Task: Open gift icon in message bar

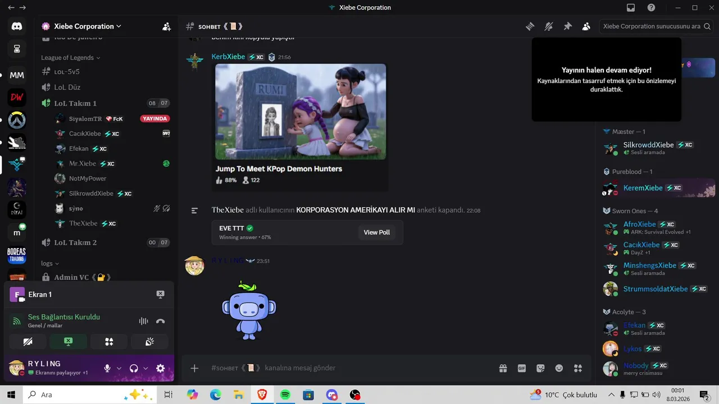Action: (x=503, y=368)
